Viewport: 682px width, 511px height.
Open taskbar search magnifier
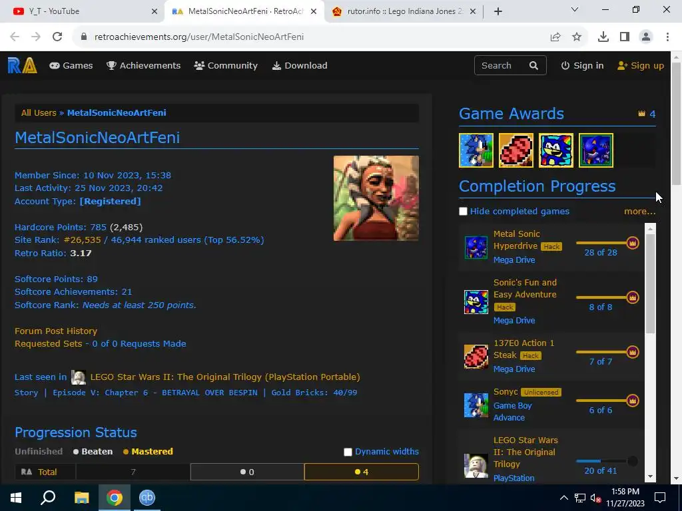click(48, 498)
